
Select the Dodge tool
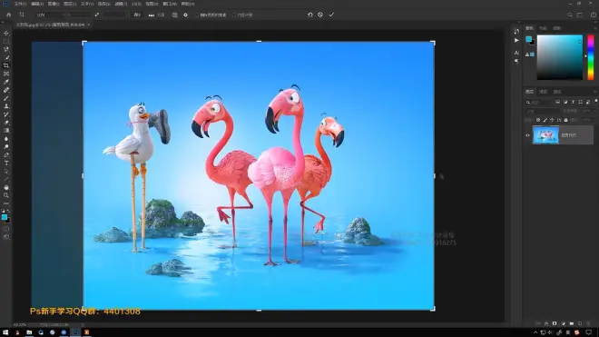click(6, 147)
